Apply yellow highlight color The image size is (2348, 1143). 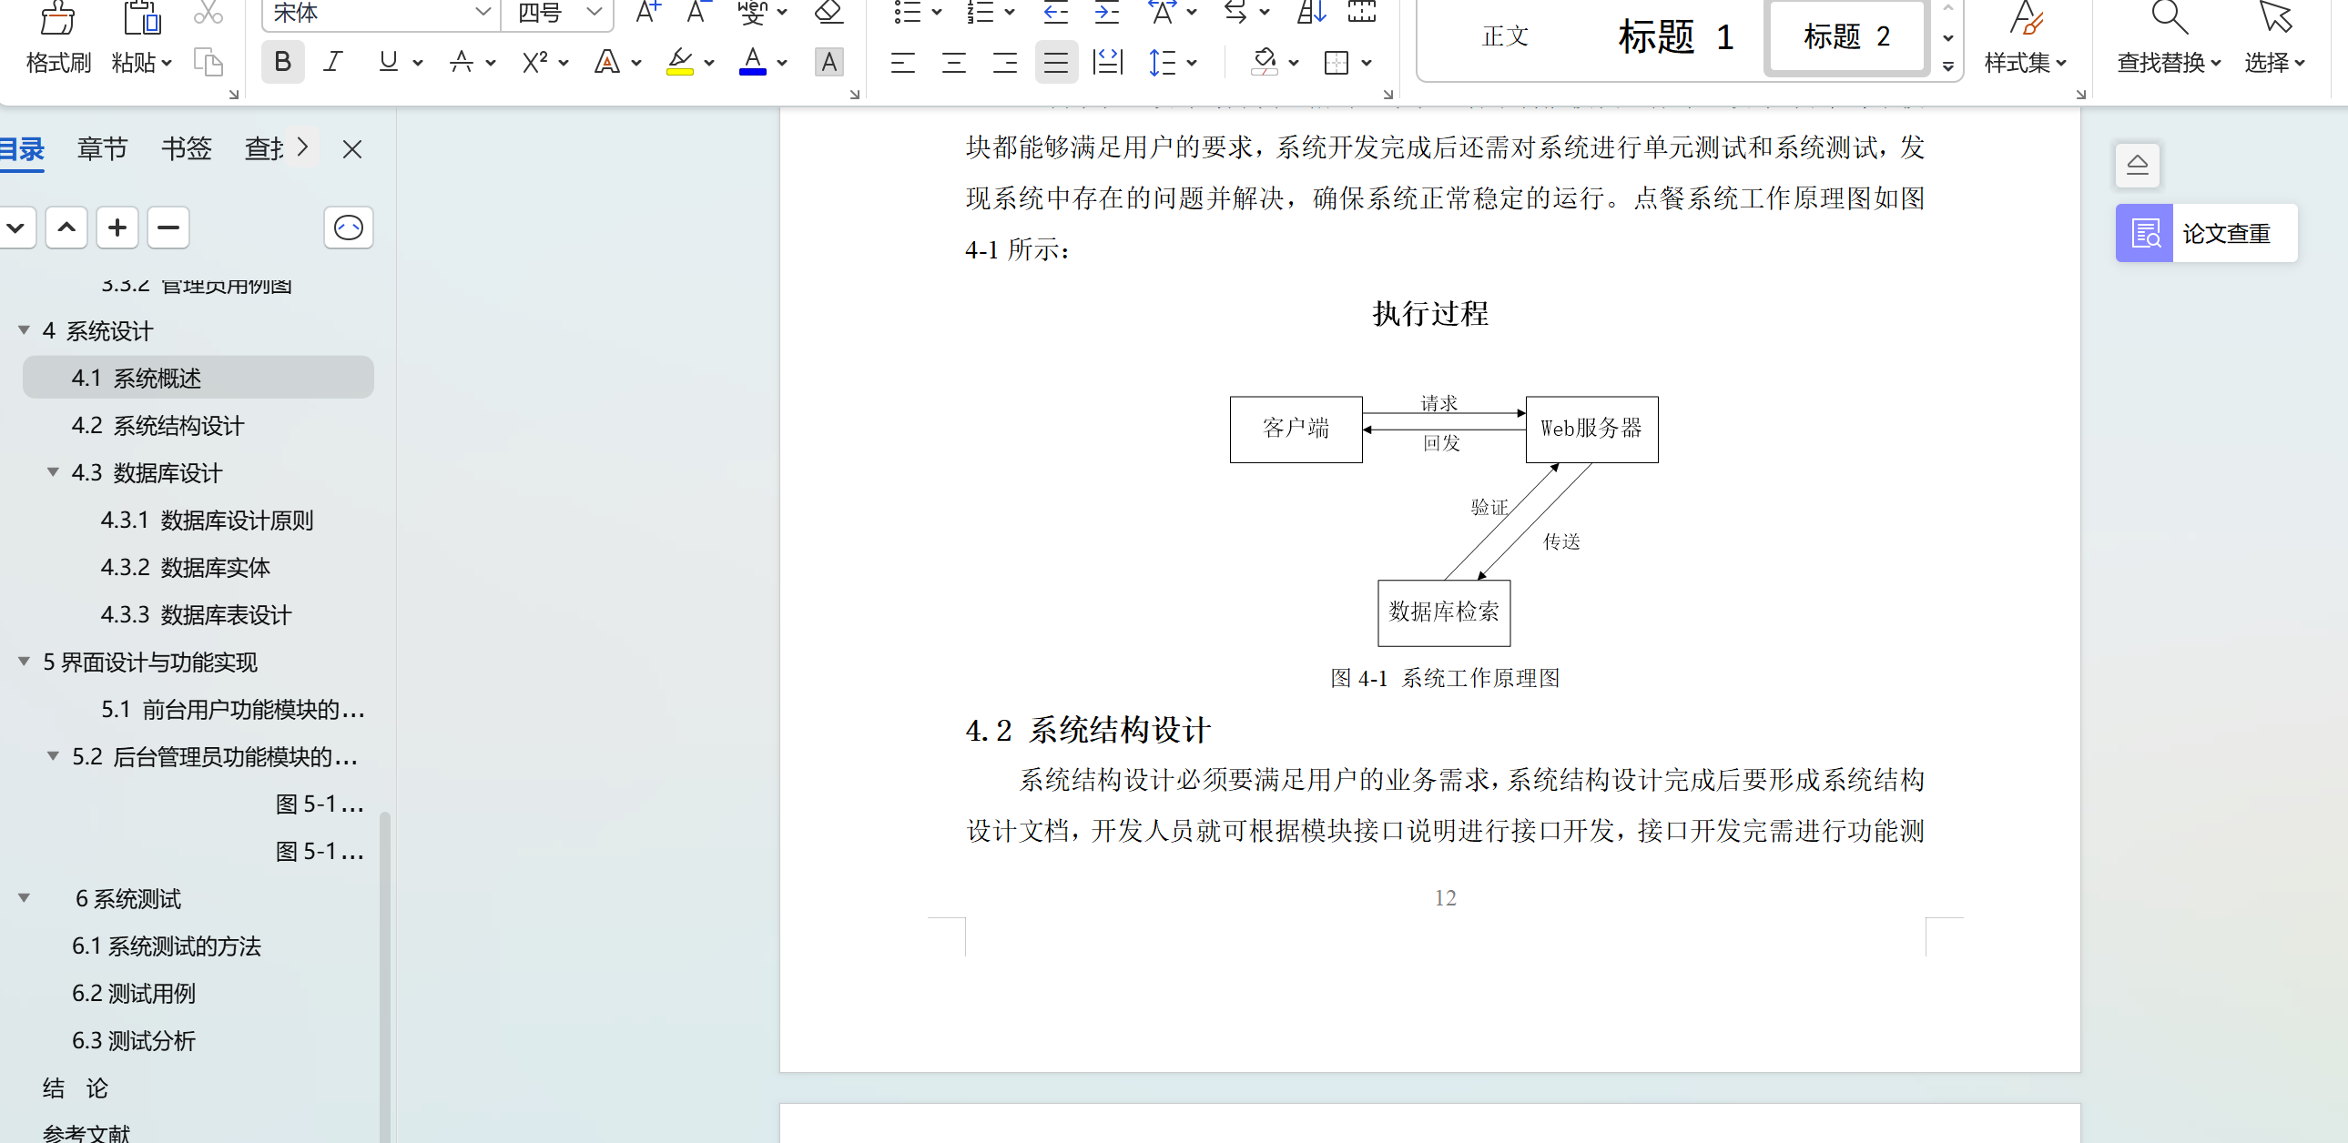(x=680, y=62)
